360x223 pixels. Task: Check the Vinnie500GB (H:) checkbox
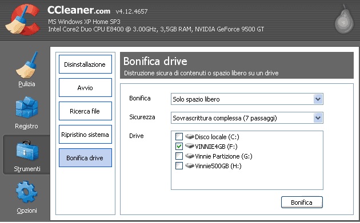pyautogui.click(x=179, y=165)
